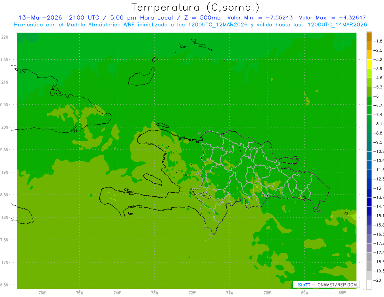Select the date text "13-Mar-2026"
This screenshot has width=384, height=297.
pos(40,18)
